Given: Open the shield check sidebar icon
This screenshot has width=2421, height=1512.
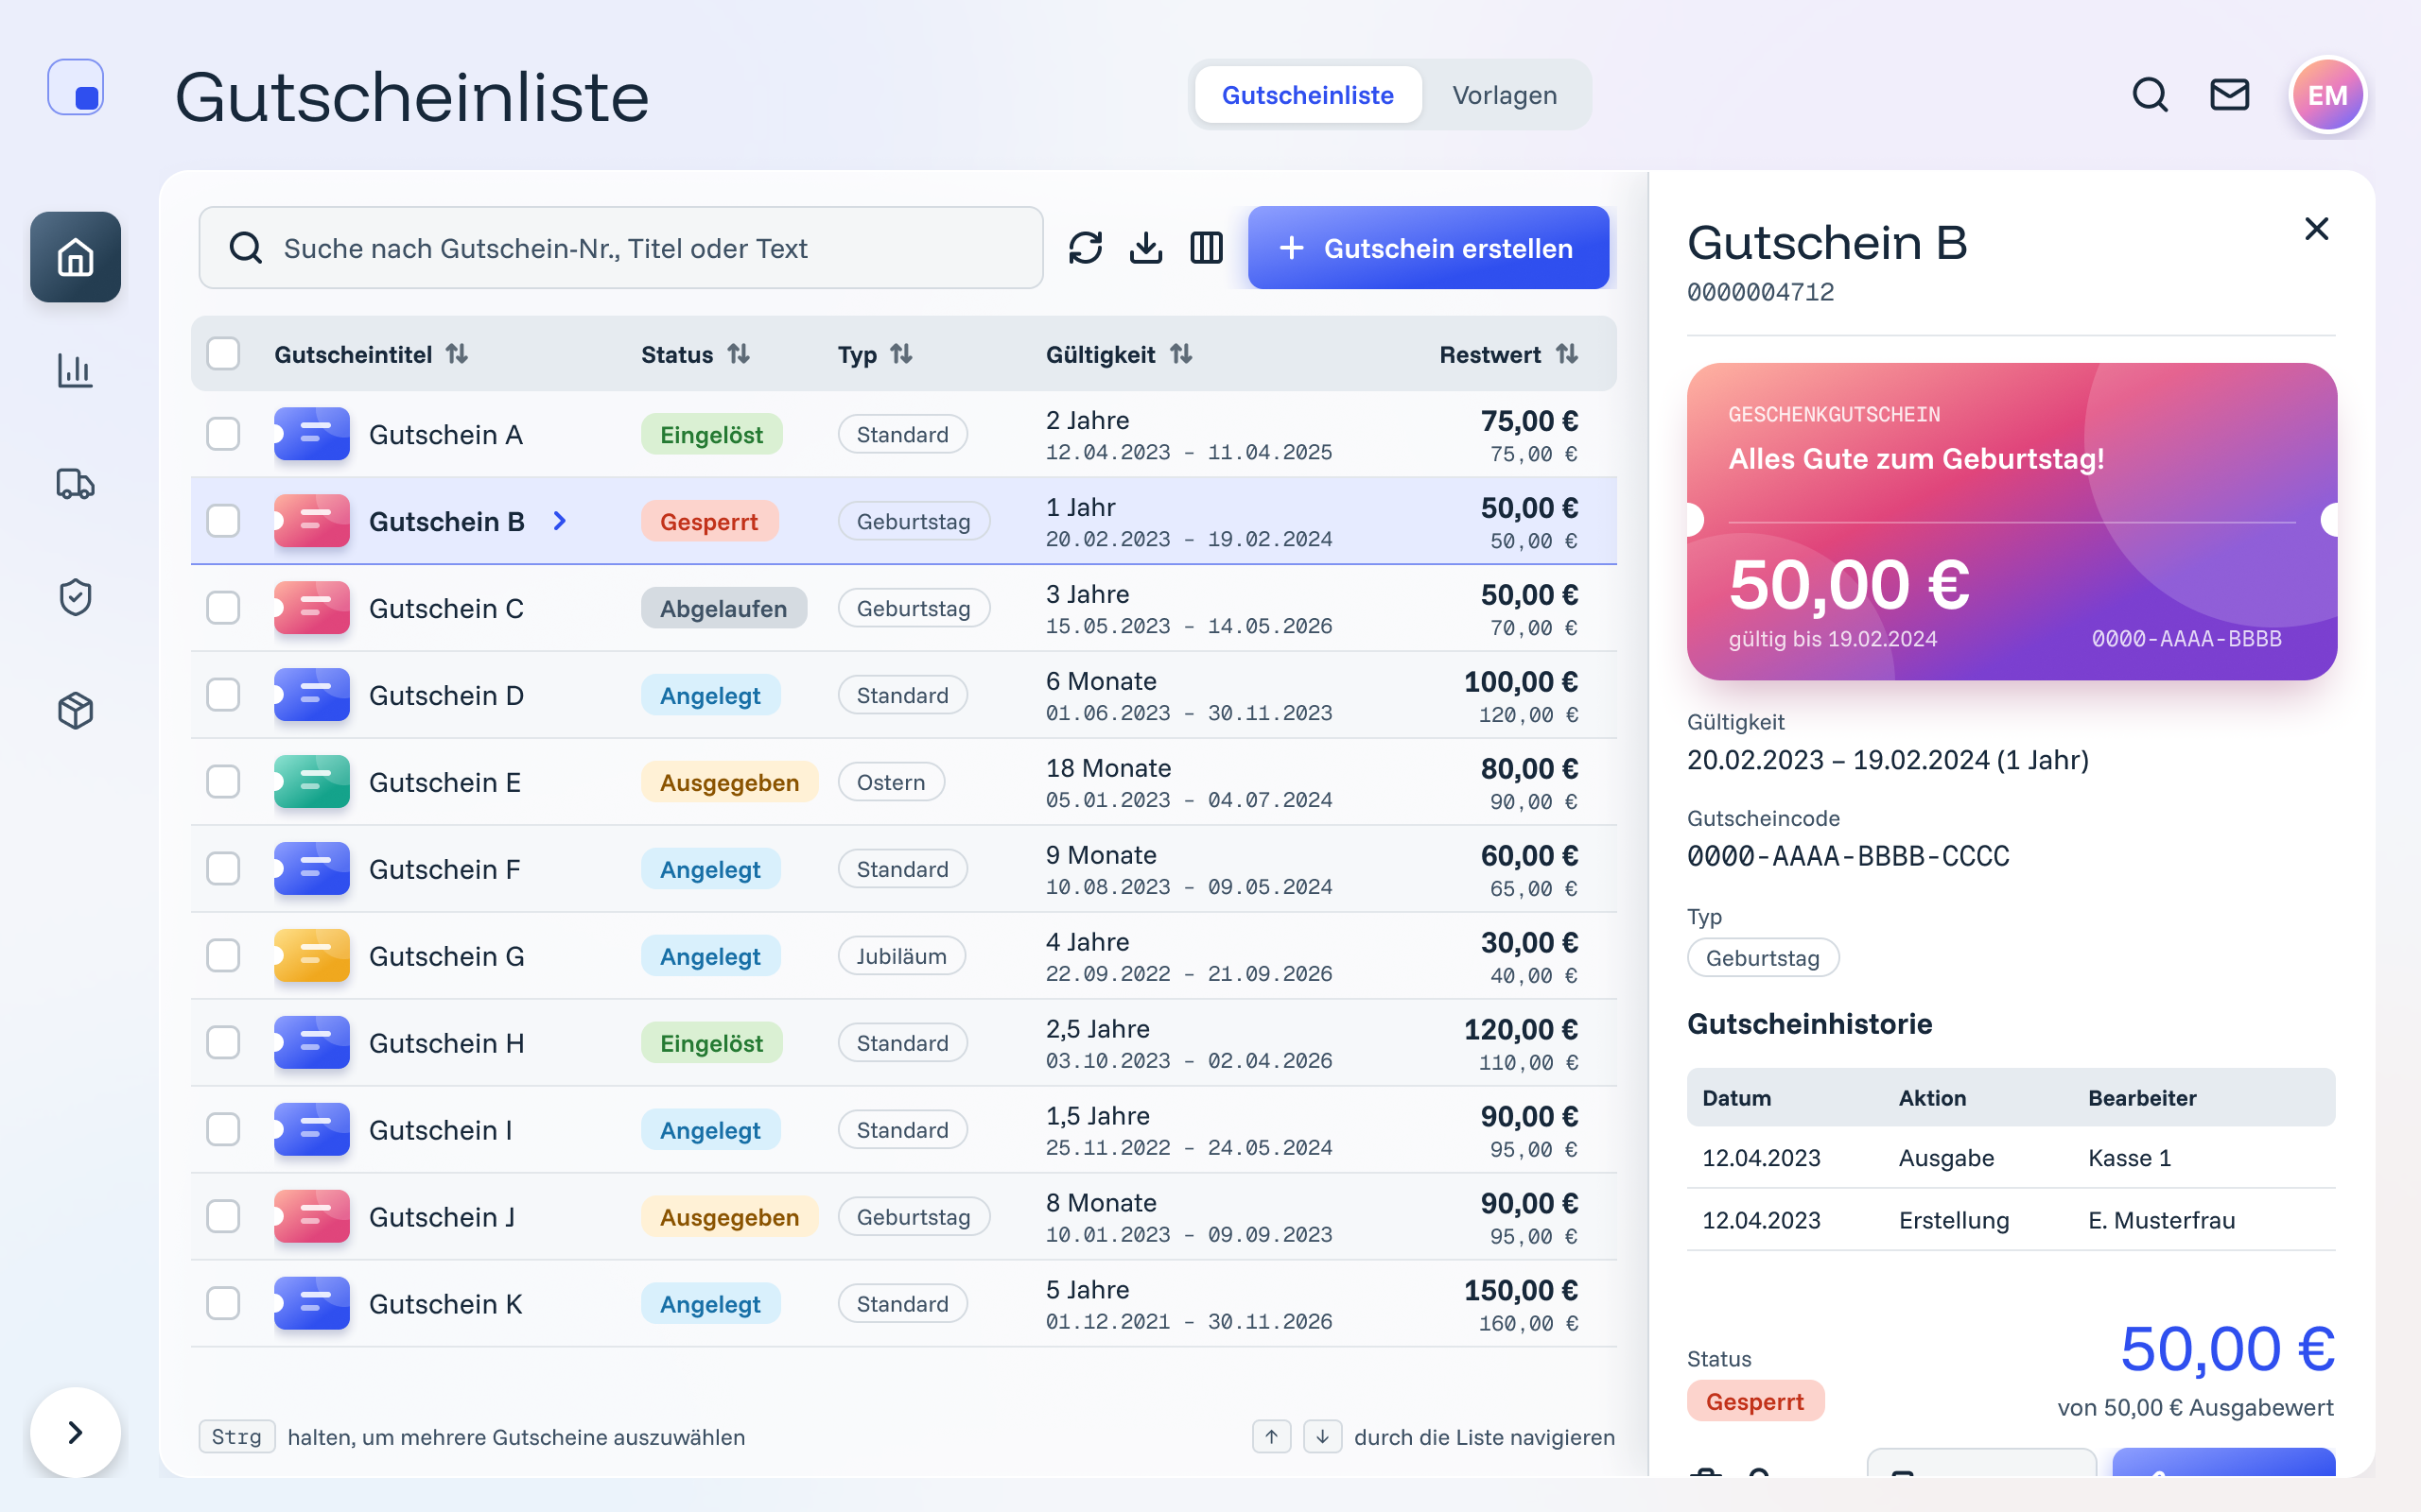Looking at the screenshot, I should point(75,597).
